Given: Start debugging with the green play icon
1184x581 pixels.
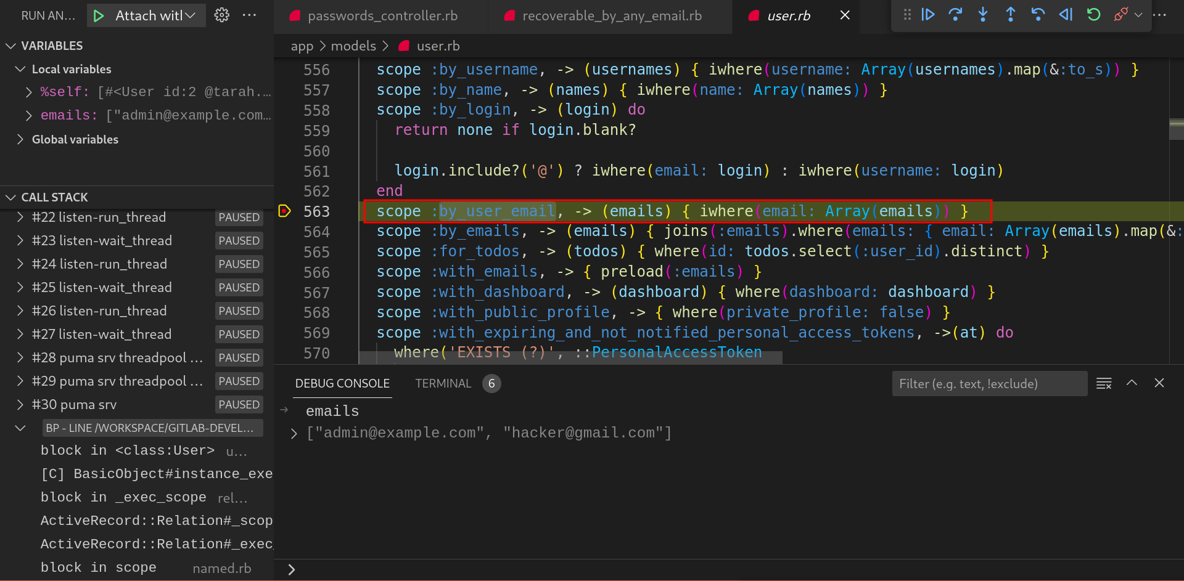Looking at the screenshot, I should [x=99, y=16].
